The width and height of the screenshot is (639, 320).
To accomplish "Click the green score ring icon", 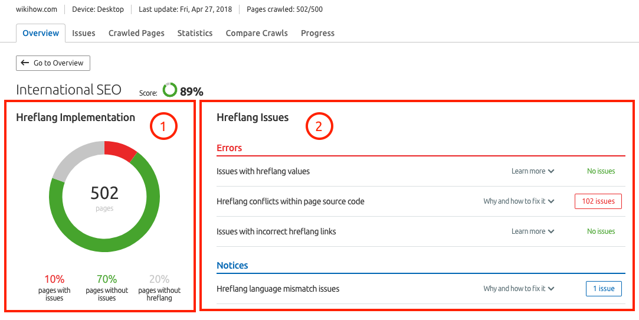I will [169, 90].
